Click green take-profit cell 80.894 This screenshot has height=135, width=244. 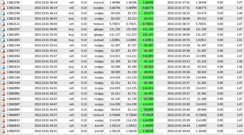pyautogui.click(x=146, y=110)
